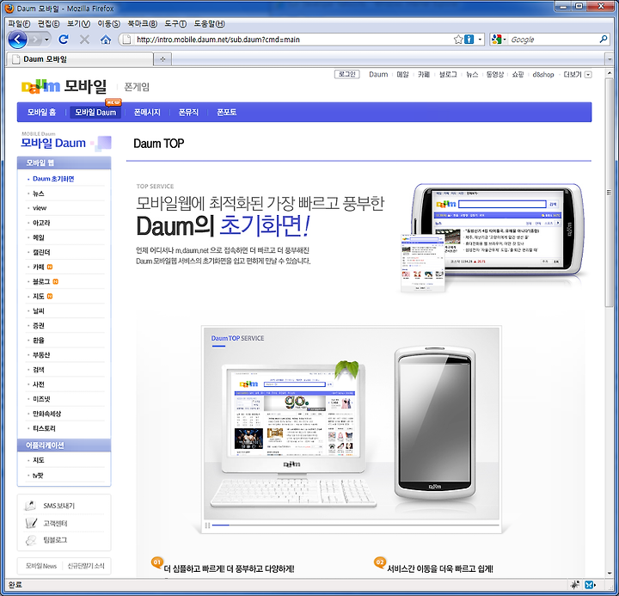Viewport: 619px width, 596px height.
Task: Select 모바일 Daum nav item
Action: (x=95, y=112)
